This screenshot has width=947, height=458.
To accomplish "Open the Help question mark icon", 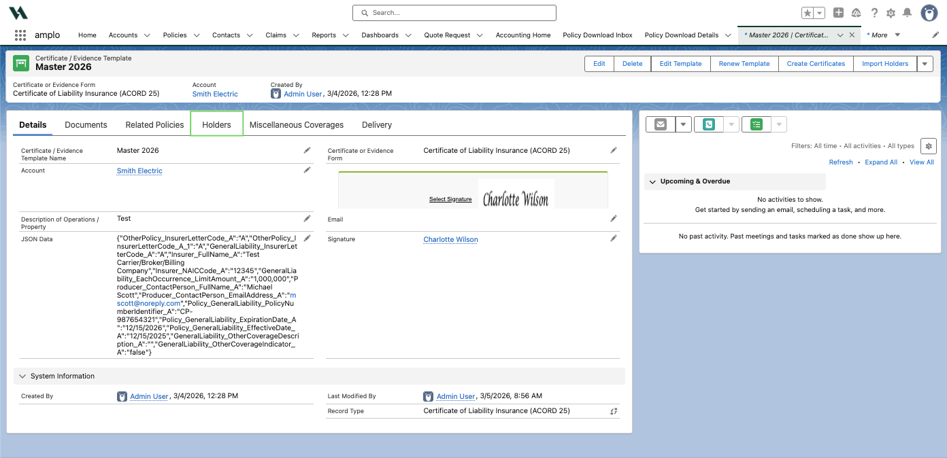I will 874,13.
